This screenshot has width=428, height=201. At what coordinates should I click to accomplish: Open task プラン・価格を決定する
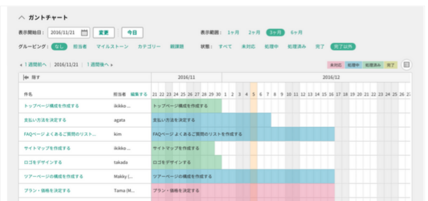[47, 191]
